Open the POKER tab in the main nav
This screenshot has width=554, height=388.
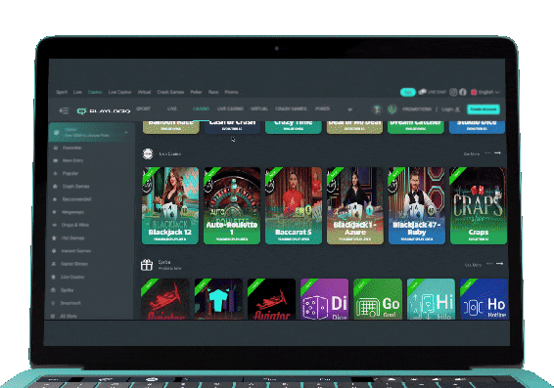[x=322, y=108]
